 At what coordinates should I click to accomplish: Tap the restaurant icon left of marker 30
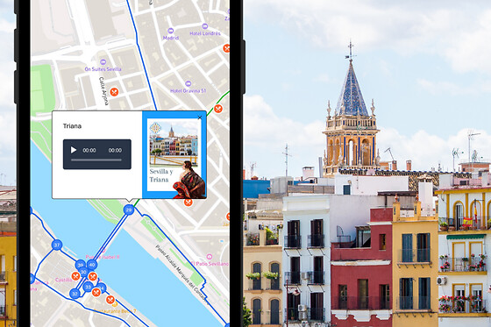pos(75,276)
